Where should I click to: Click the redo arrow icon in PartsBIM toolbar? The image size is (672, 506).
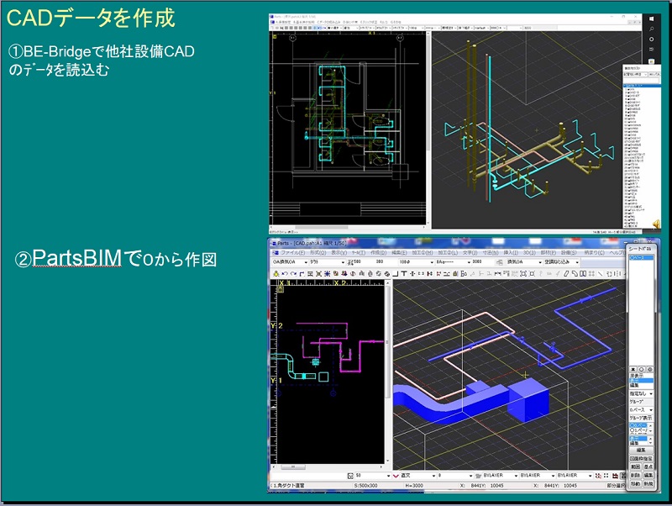(x=293, y=273)
